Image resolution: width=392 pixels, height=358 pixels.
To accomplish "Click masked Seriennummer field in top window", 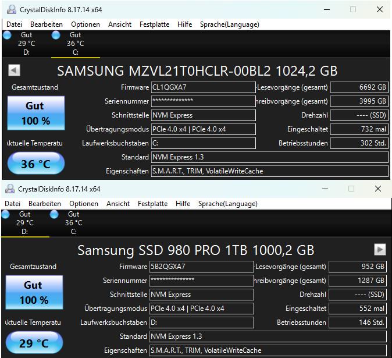I will (x=203, y=101).
